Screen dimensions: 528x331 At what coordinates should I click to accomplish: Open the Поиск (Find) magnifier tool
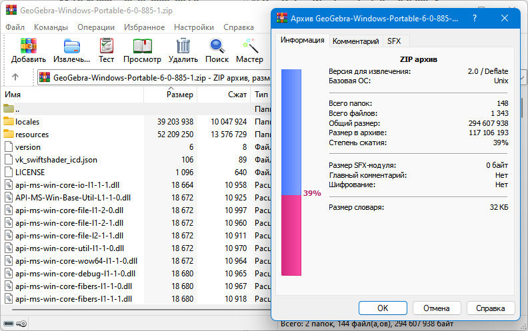click(217, 46)
